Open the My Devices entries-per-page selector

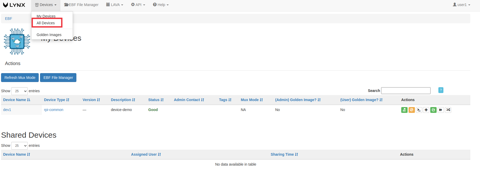20,91
